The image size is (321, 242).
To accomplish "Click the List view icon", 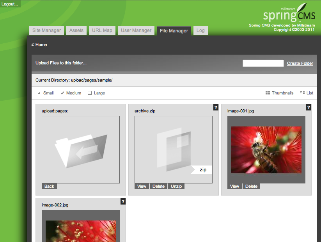I will [x=302, y=93].
